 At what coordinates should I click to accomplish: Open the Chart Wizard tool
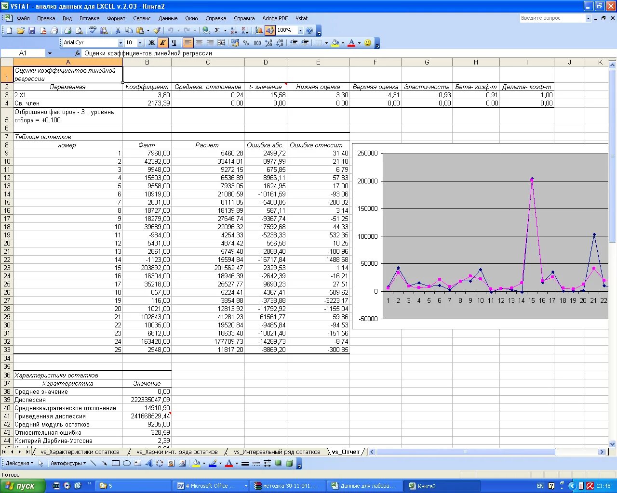click(x=259, y=30)
